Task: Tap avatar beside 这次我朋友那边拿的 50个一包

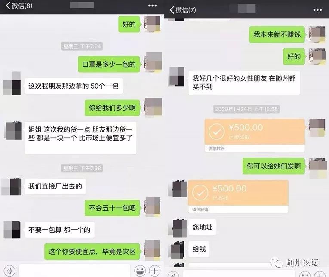Action: point(12,83)
